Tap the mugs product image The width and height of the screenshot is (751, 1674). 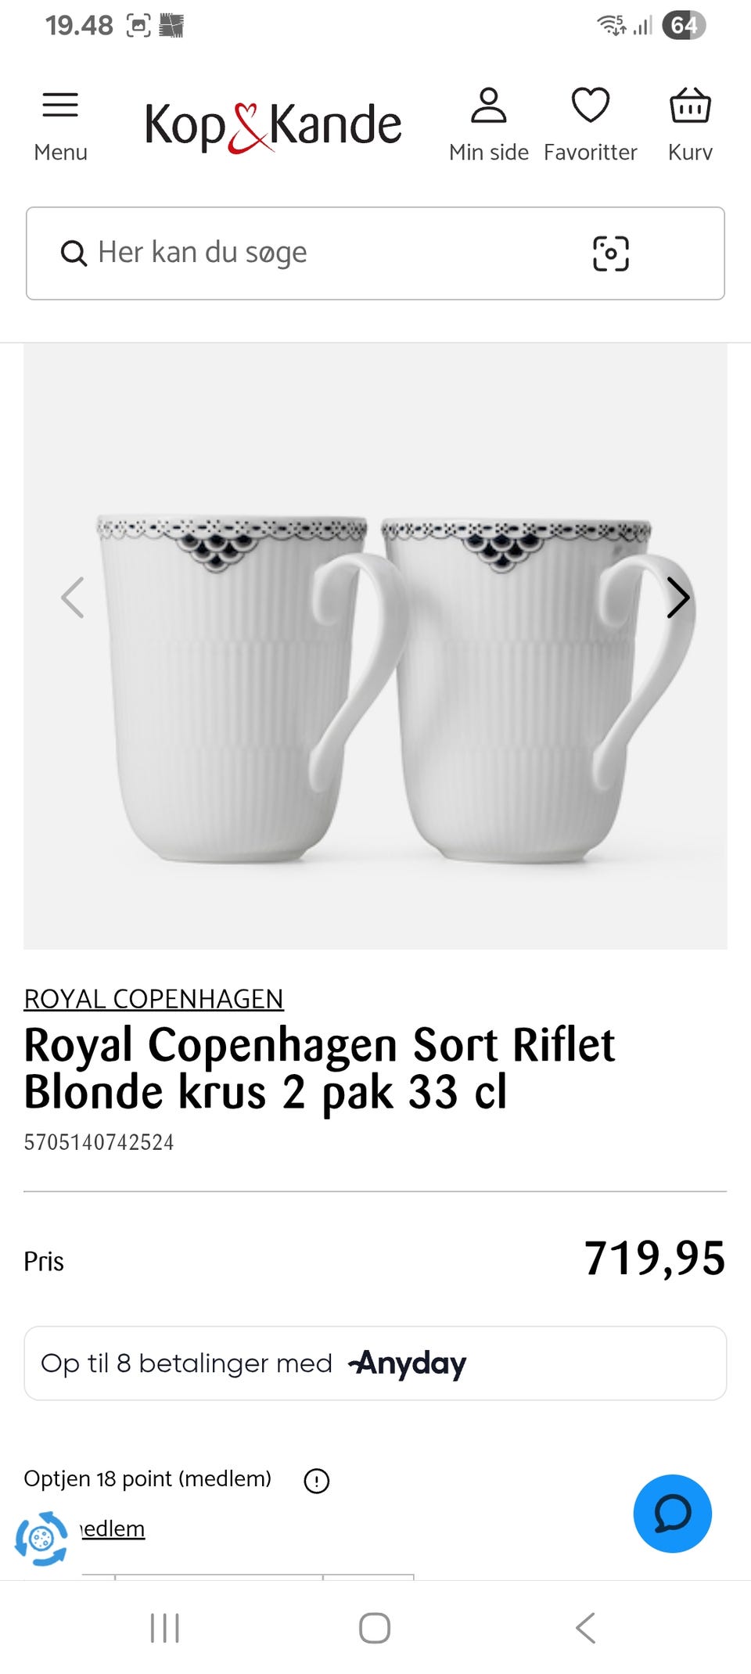[375, 646]
